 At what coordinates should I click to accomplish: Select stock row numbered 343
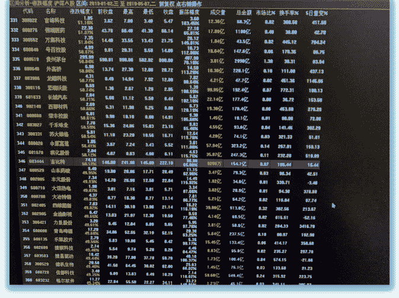pyautogui.click(x=169, y=135)
